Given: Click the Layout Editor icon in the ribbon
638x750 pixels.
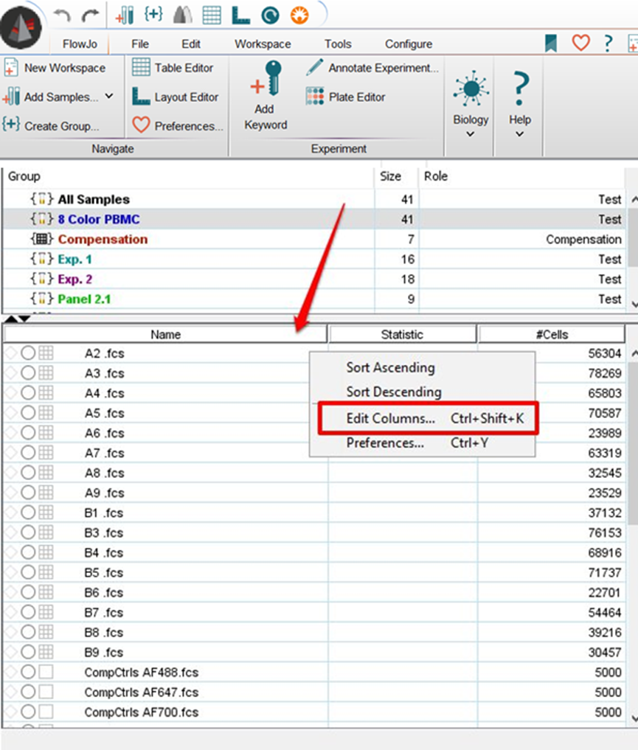Looking at the screenshot, I should click(141, 96).
